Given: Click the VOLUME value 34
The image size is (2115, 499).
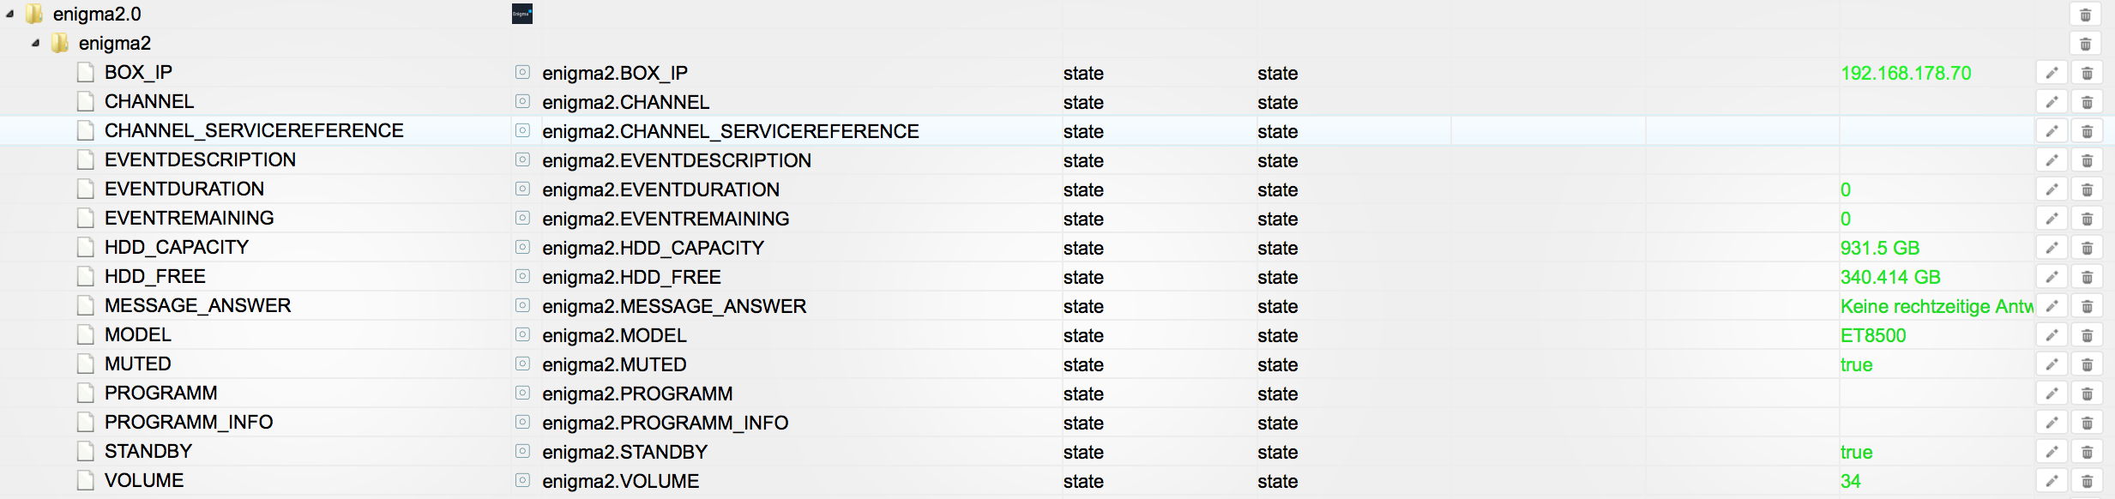Looking at the screenshot, I should [x=1851, y=481].
